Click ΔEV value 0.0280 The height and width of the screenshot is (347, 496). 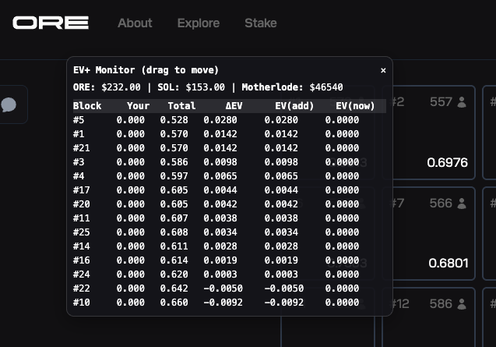pos(220,120)
